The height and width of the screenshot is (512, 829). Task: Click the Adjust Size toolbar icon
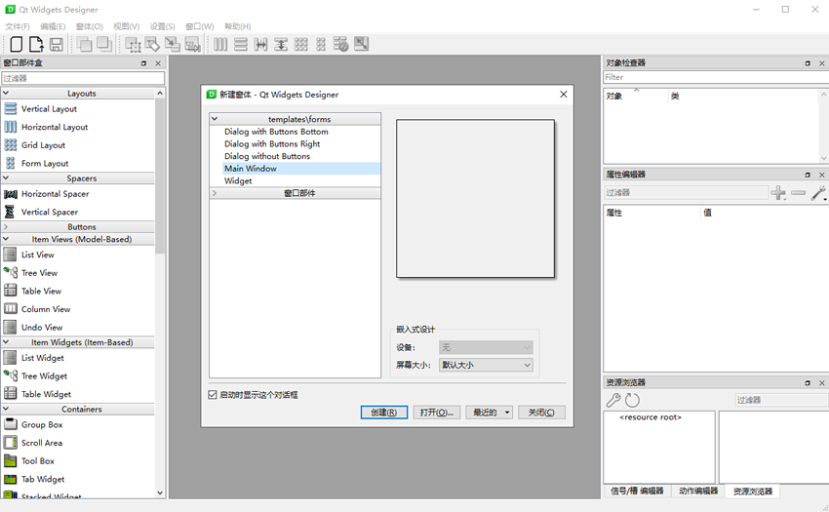coord(361,45)
